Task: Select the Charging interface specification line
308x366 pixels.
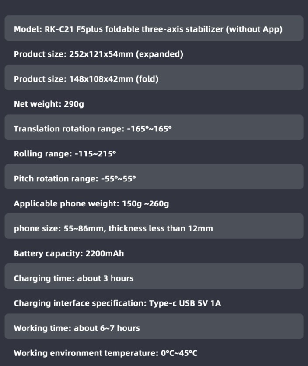Action: 117,303
